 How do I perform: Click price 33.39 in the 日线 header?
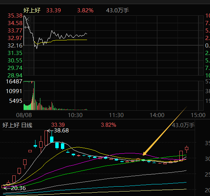(58, 125)
